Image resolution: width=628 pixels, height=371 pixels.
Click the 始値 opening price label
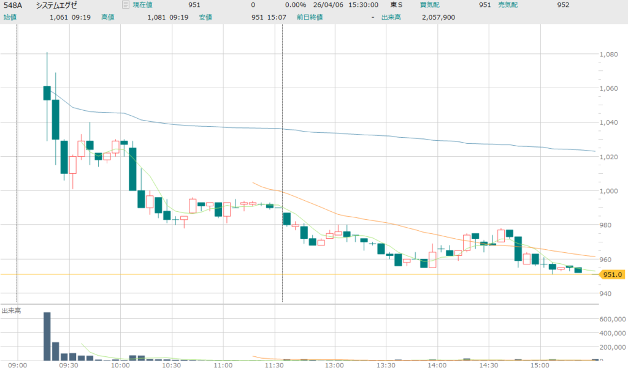[x=10, y=17]
